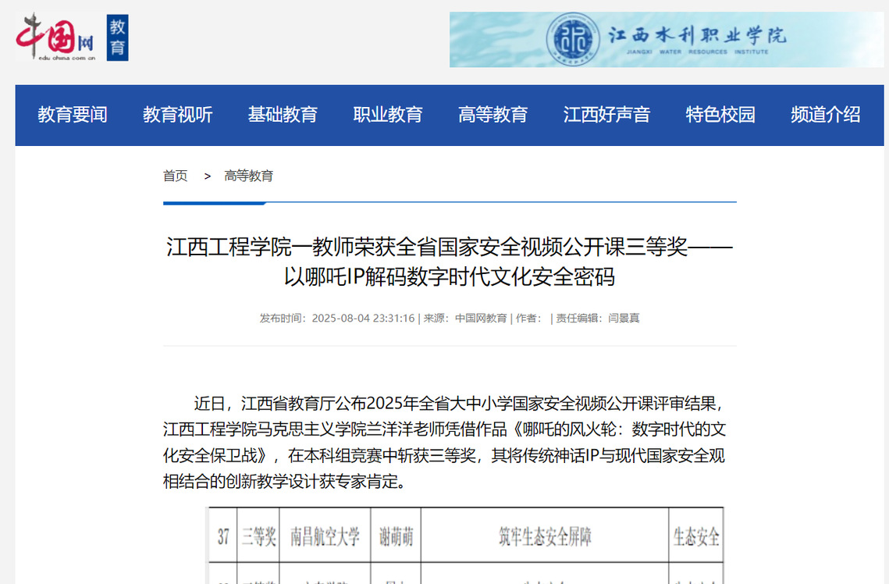Select 基础教育 in the navigation bar
889x584 pixels.
pos(283,115)
